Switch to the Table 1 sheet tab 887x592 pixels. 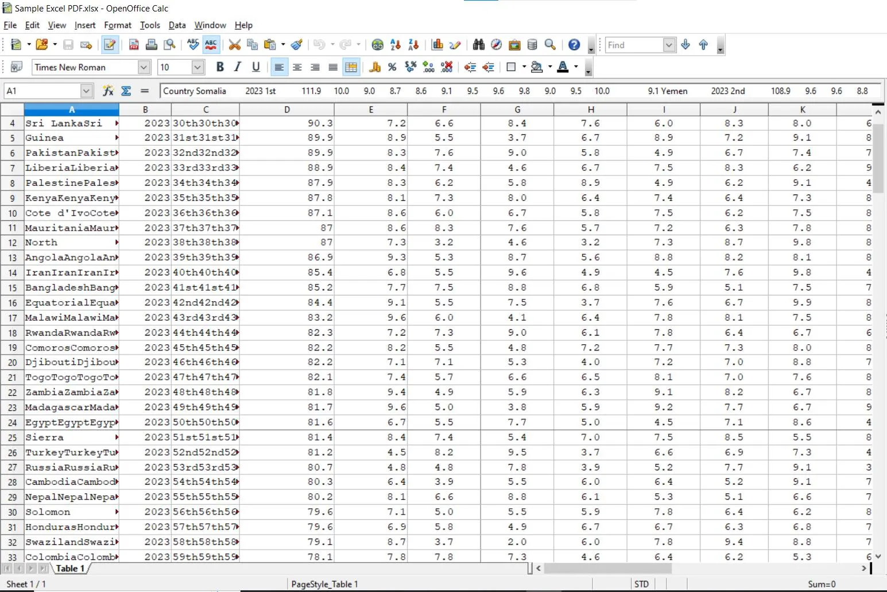[70, 568]
